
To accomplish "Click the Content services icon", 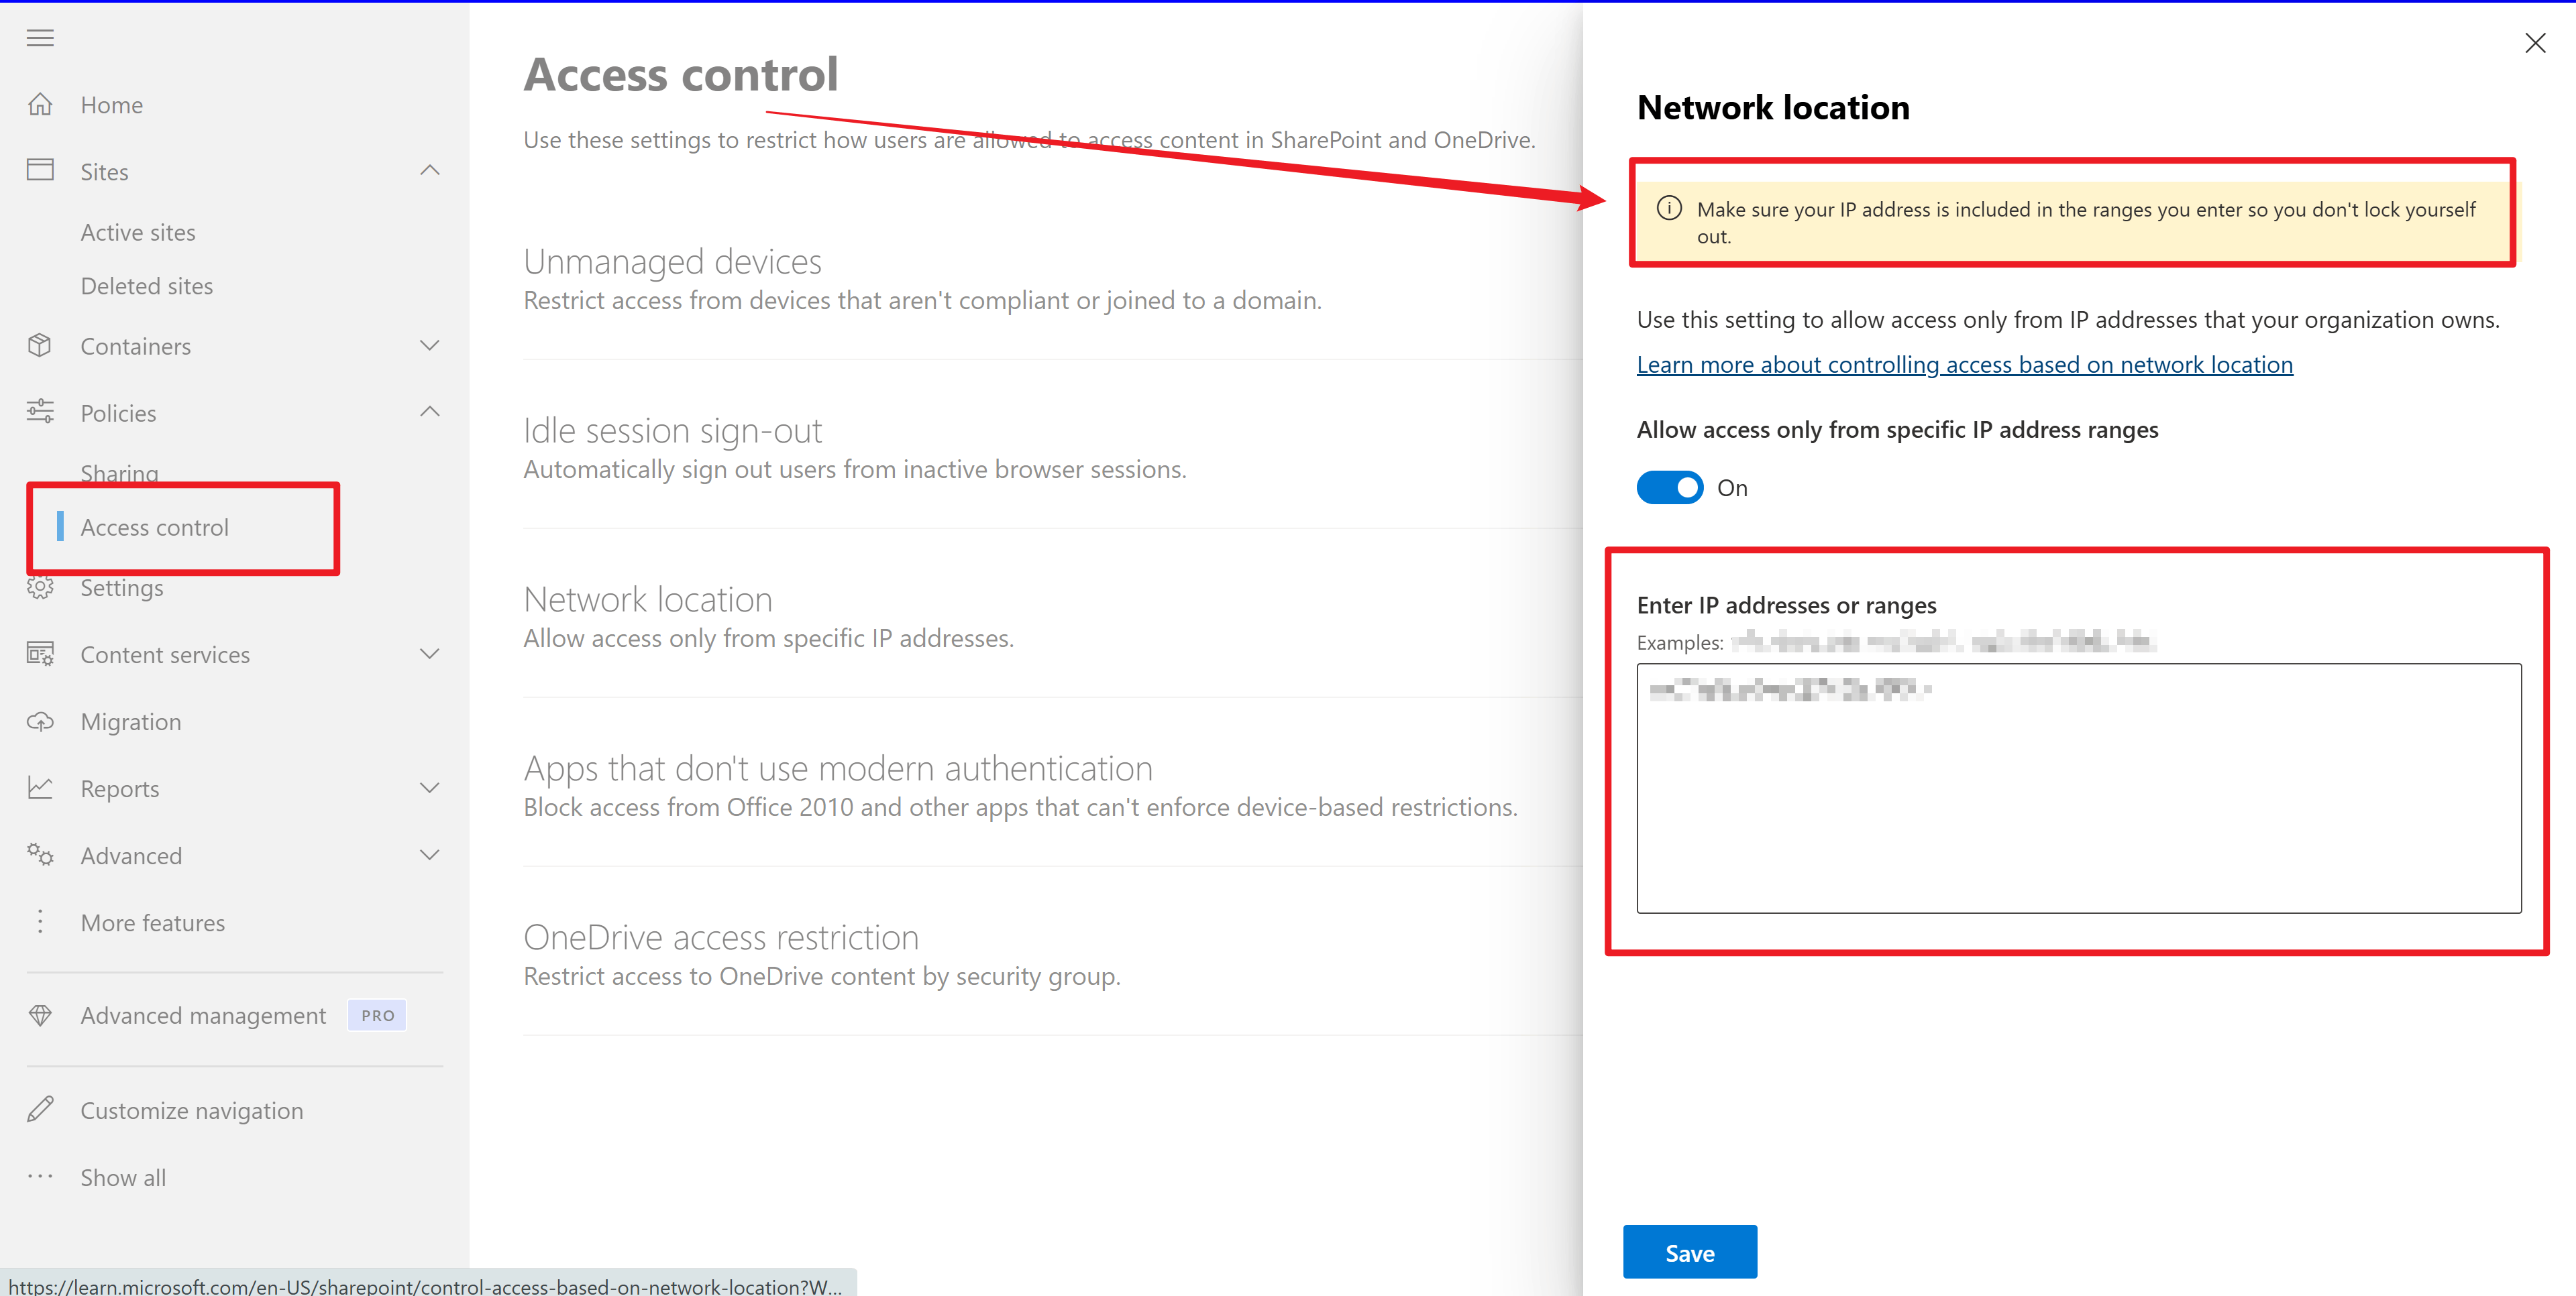I will (x=40, y=654).
